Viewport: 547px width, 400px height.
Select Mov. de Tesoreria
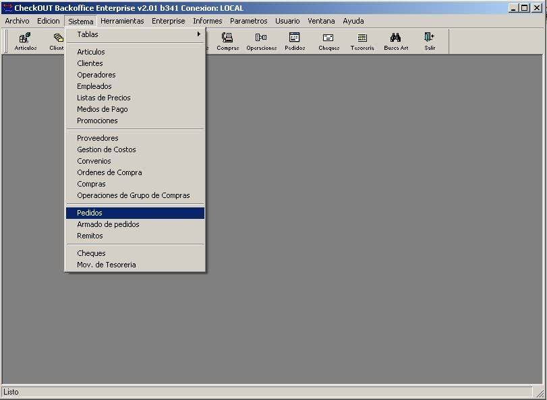tap(135, 265)
